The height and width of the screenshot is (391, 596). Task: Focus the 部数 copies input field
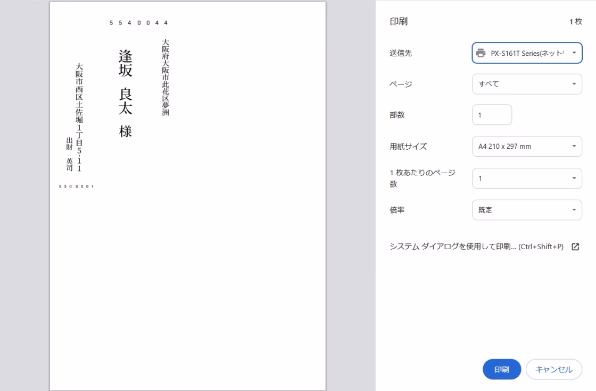492,115
